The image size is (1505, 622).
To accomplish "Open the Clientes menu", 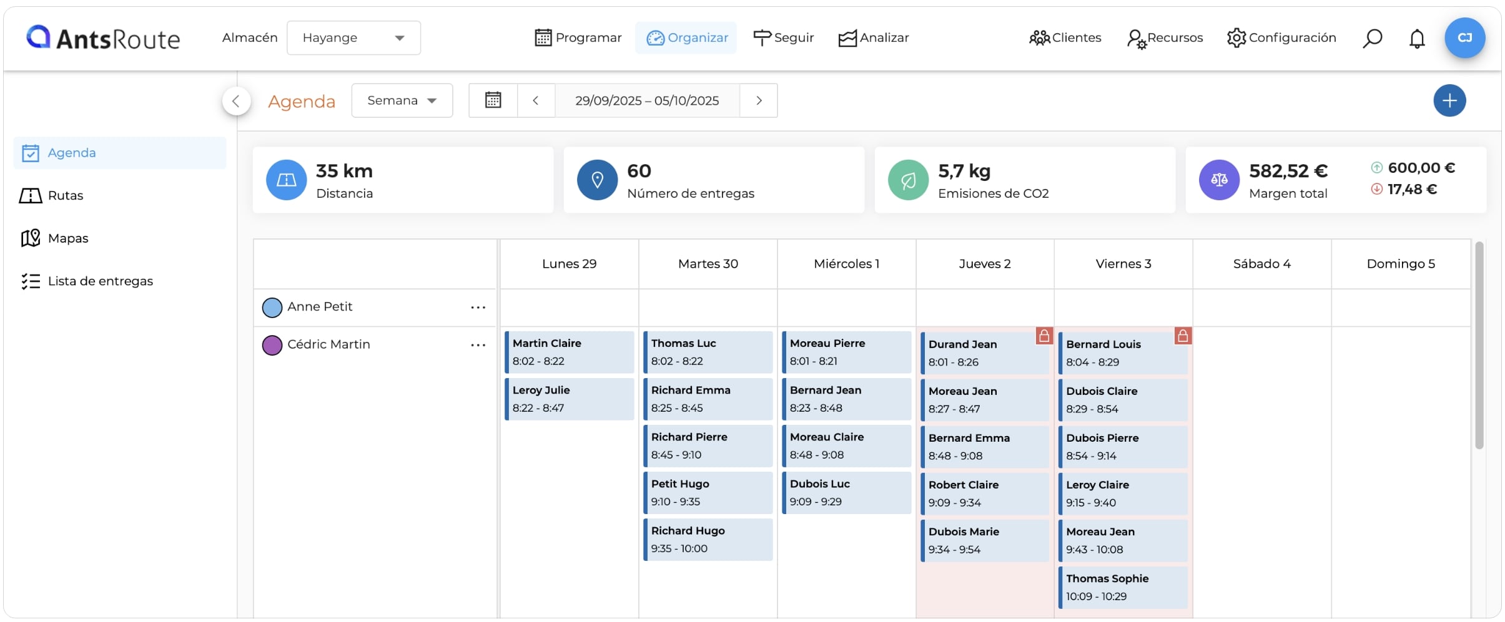I will pos(1065,38).
